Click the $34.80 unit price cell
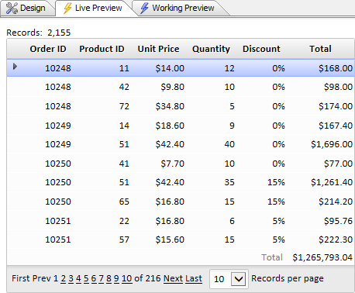355x293 pixels. point(170,106)
